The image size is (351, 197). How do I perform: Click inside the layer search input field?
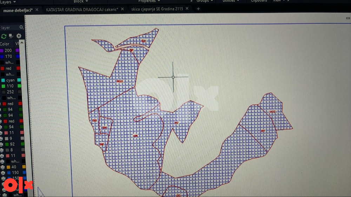9,28
